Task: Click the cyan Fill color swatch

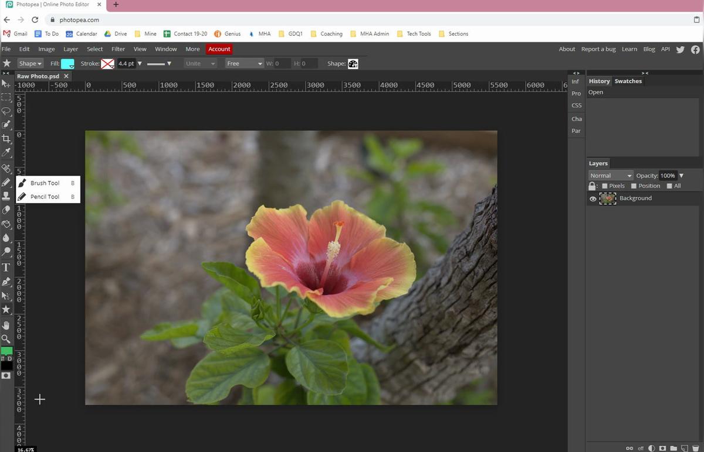Action: tap(67, 64)
